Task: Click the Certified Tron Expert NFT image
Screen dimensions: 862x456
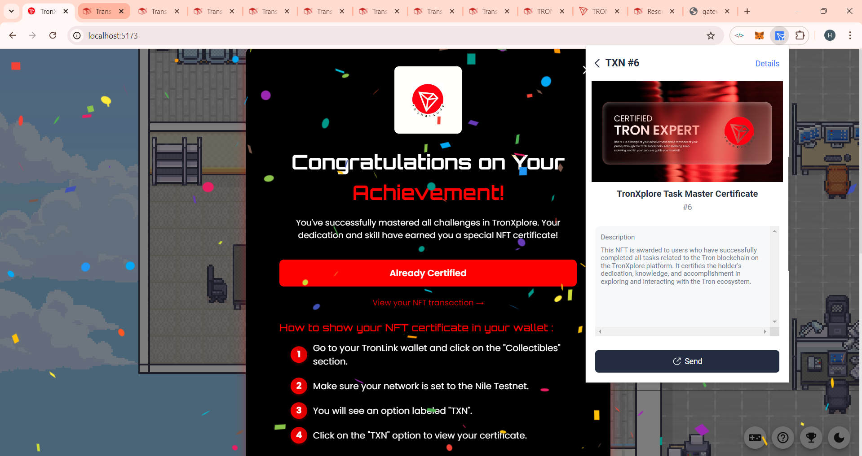Action: [687, 131]
